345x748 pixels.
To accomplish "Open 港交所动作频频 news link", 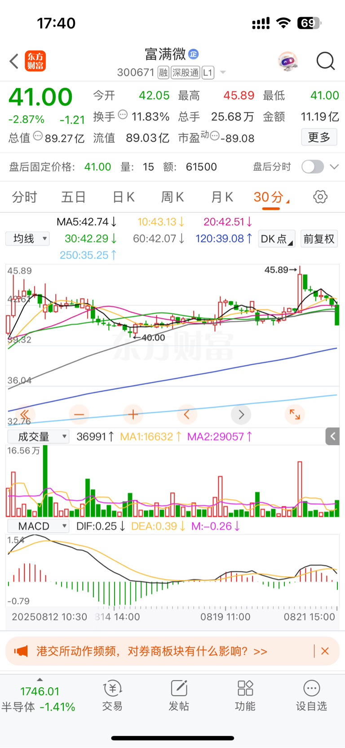I will pos(152,651).
